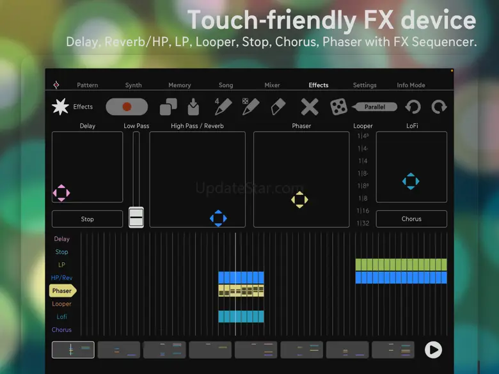Click the copy pattern icon
This screenshot has height=374, width=499.
click(168, 107)
